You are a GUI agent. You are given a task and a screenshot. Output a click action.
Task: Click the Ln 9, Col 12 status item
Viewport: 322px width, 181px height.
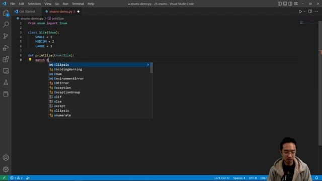point(222,178)
